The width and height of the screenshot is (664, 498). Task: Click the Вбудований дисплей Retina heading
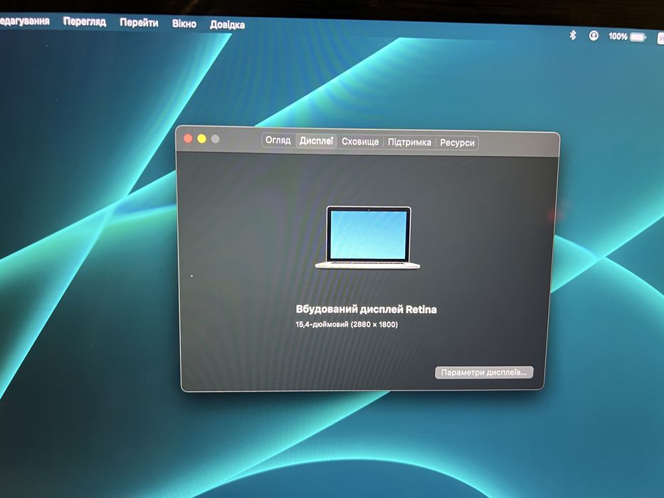tap(366, 309)
